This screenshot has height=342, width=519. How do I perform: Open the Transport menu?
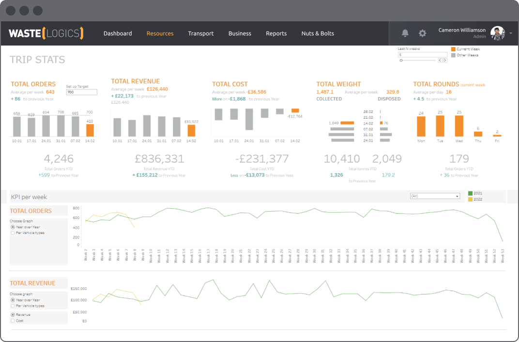click(x=201, y=33)
